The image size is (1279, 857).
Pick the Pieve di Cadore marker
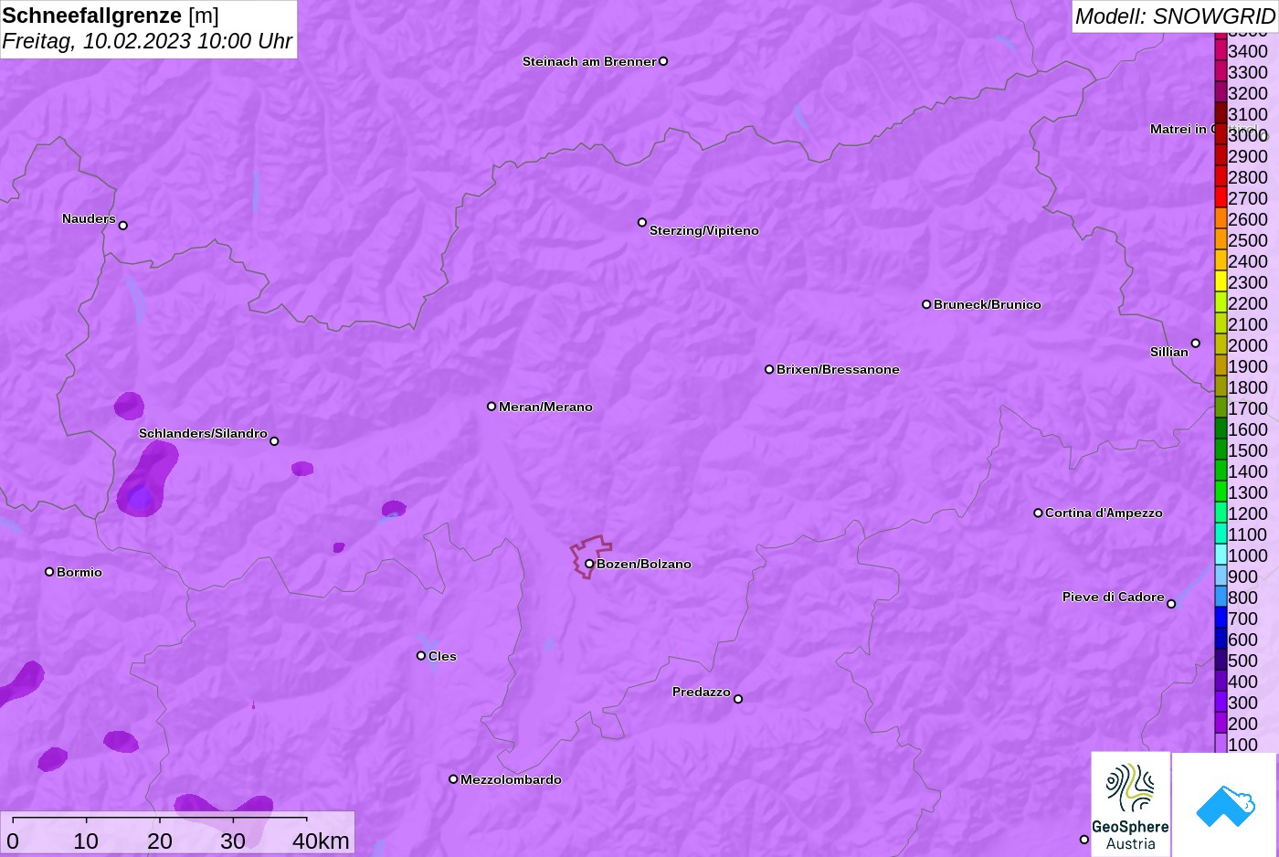(x=1171, y=604)
